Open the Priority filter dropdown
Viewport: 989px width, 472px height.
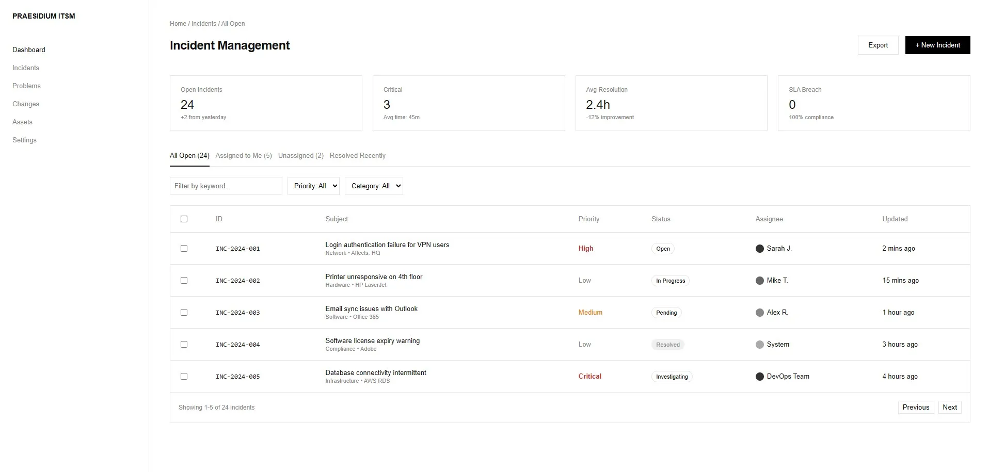[x=313, y=186]
